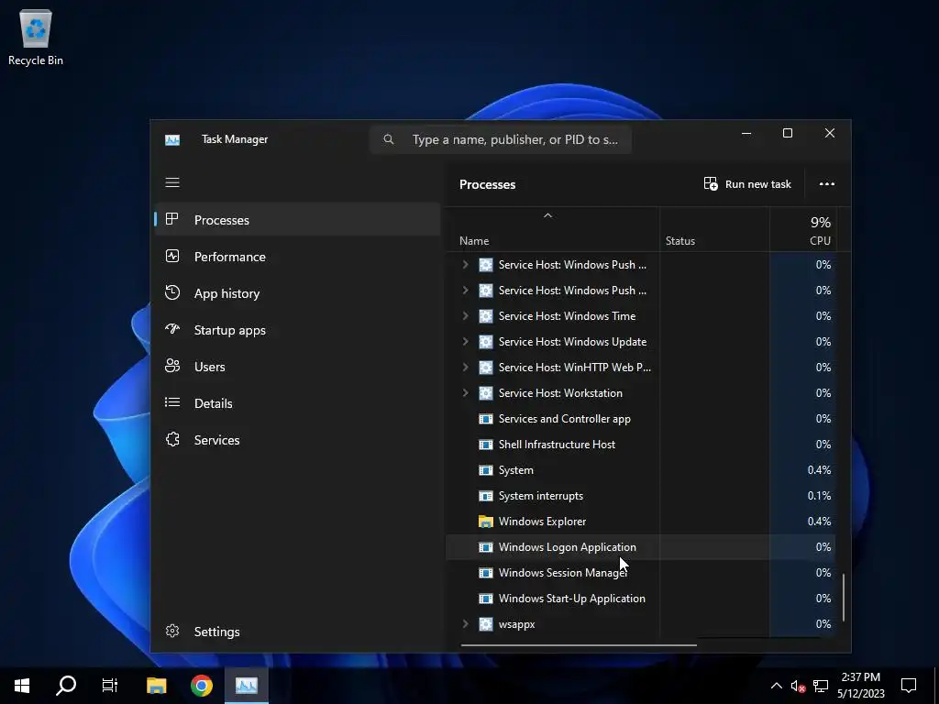The width and height of the screenshot is (939, 704).
Task: Open the three-dot more options menu
Action: click(x=827, y=183)
